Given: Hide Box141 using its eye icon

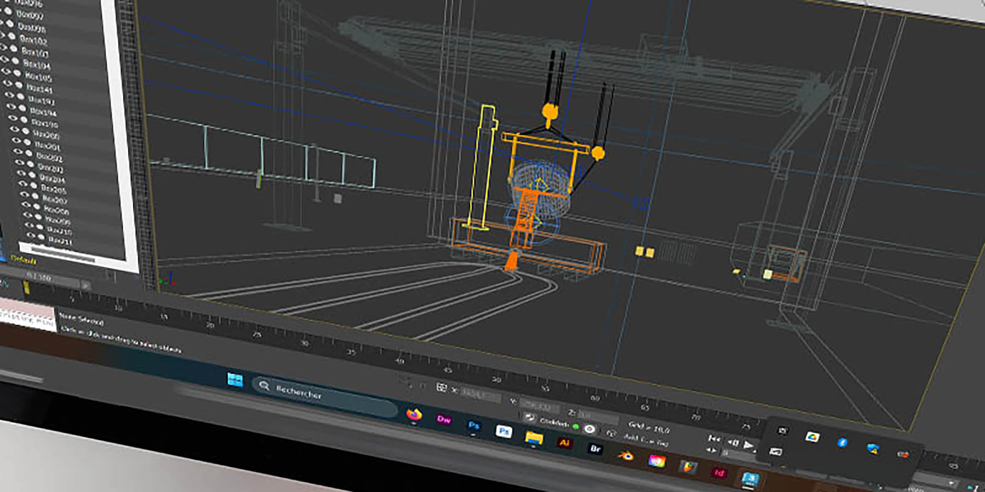Looking at the screenshot, I should 8,84.
